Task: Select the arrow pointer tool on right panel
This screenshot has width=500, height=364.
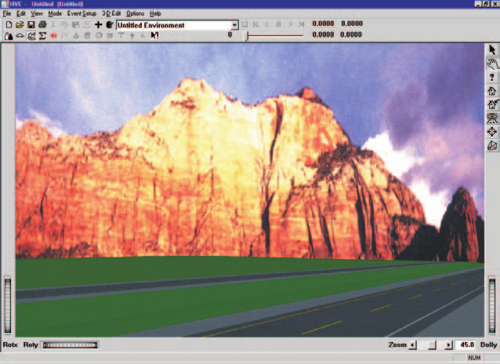Action: pos(492,49)
